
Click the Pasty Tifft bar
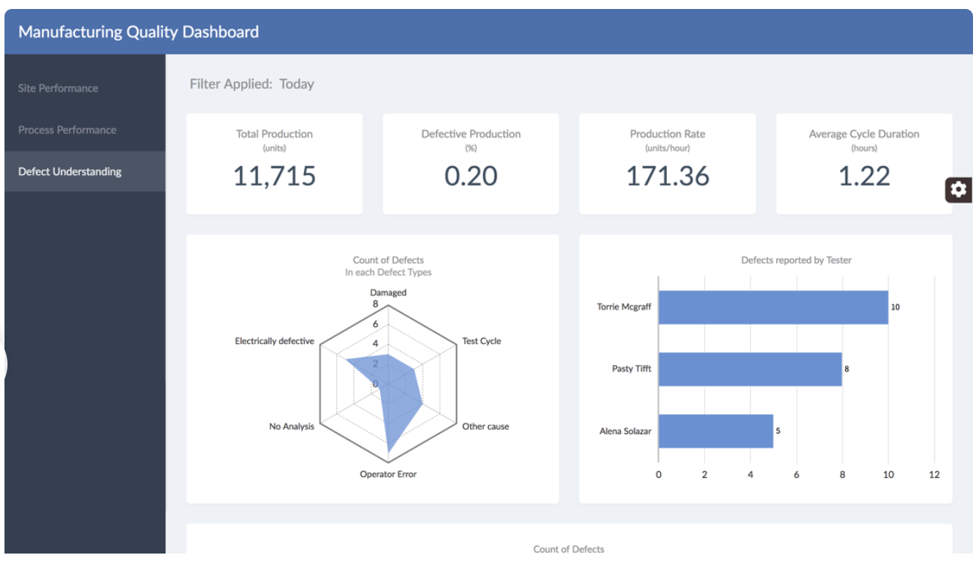(749, 370)
